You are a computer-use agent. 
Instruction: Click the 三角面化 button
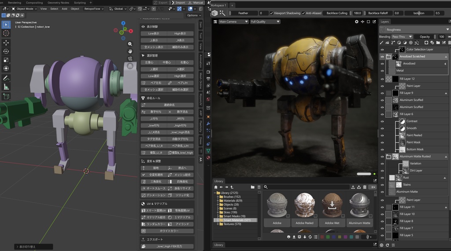154,182
